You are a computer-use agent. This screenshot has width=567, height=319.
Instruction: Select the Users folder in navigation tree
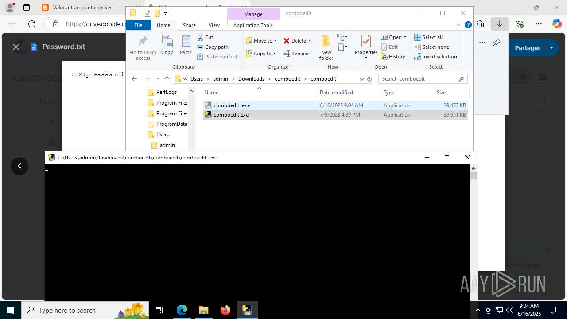pos(162,135)
